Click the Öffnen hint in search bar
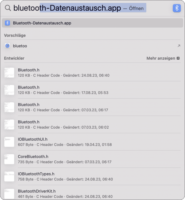 136,9
